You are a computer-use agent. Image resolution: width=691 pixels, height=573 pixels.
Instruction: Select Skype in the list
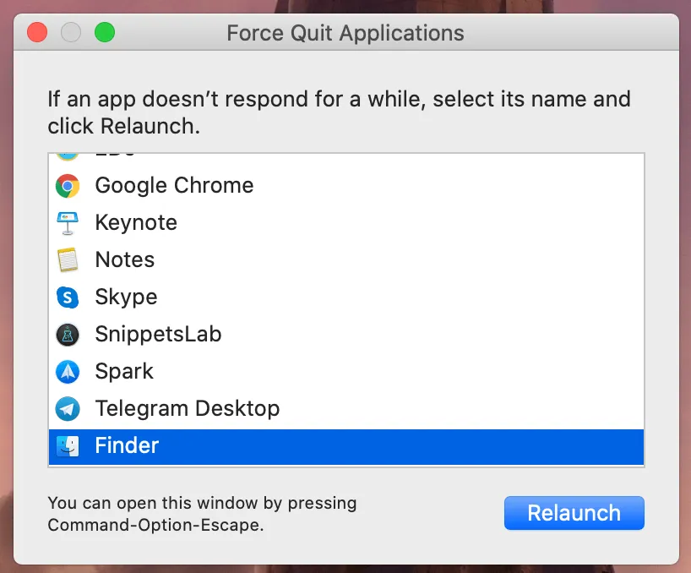(346, 297)
